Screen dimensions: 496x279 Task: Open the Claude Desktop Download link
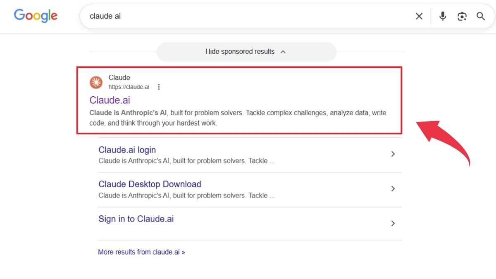click(x=150, y=184)
